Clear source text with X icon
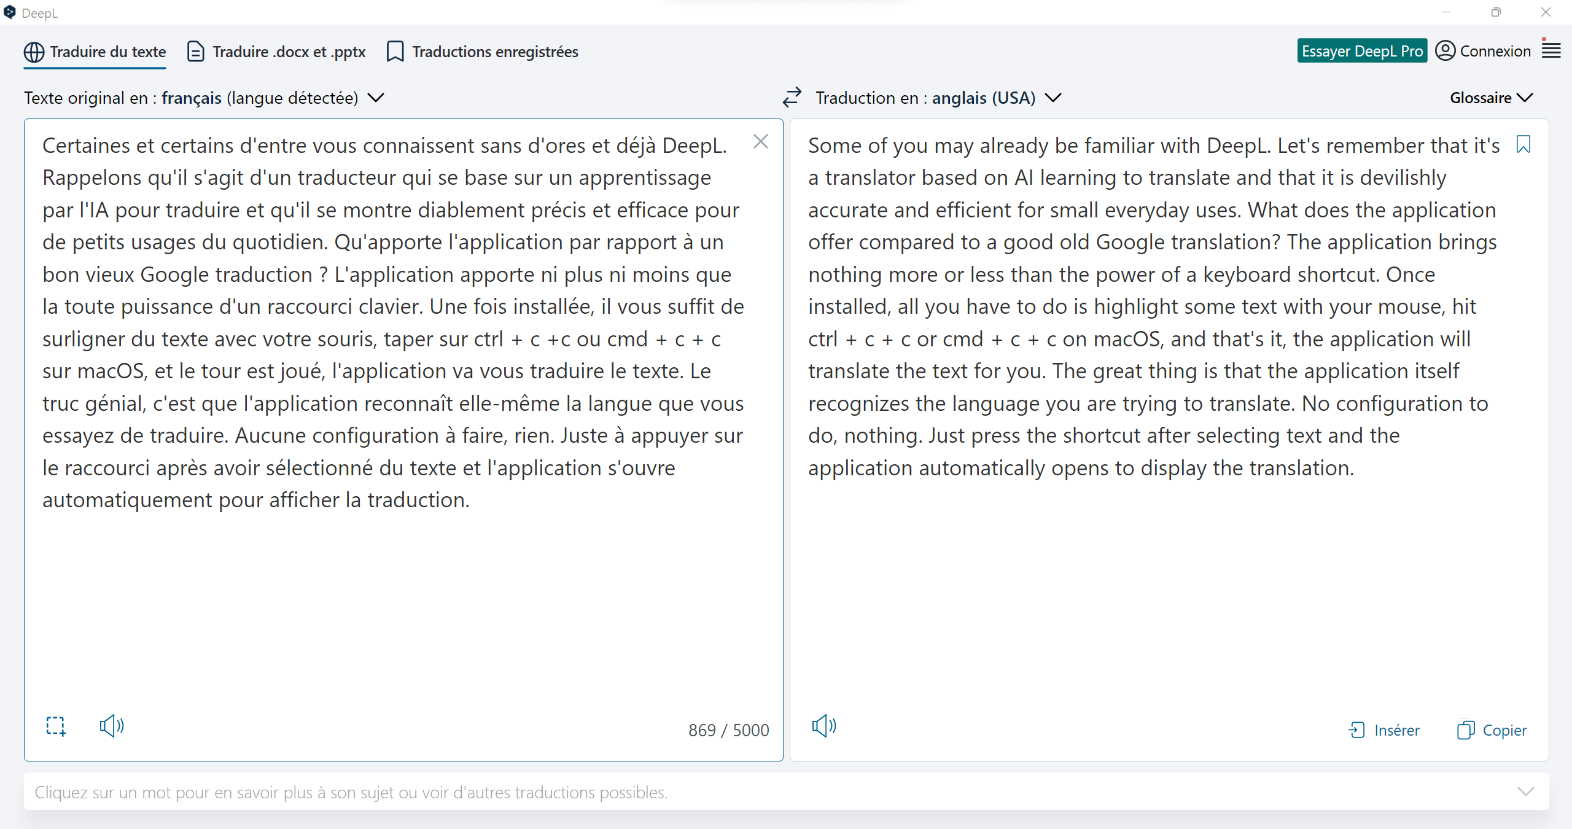This screenshot has width=1572, height=829. (x=760, y=142)
